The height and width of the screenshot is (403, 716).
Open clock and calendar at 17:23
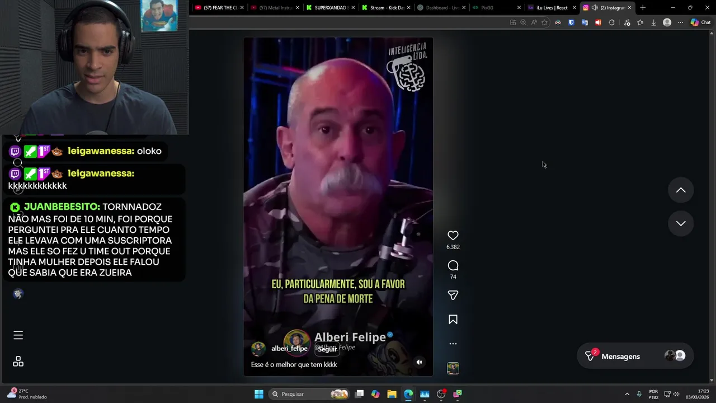[x=698, y=394]
